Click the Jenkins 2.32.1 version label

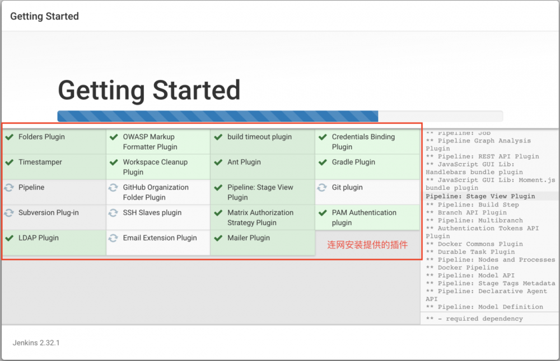(x=35, y=343)
